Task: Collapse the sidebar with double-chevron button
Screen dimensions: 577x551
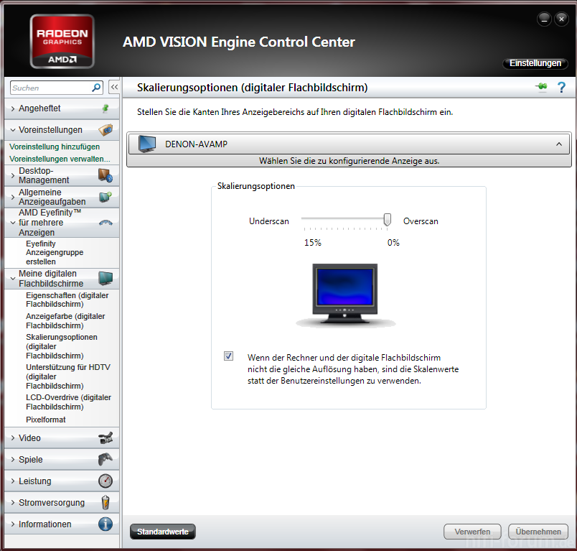Action: 114,87
